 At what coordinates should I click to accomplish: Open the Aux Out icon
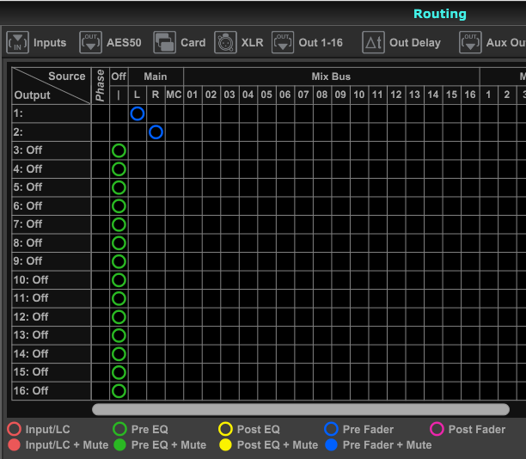coord(470,43)
